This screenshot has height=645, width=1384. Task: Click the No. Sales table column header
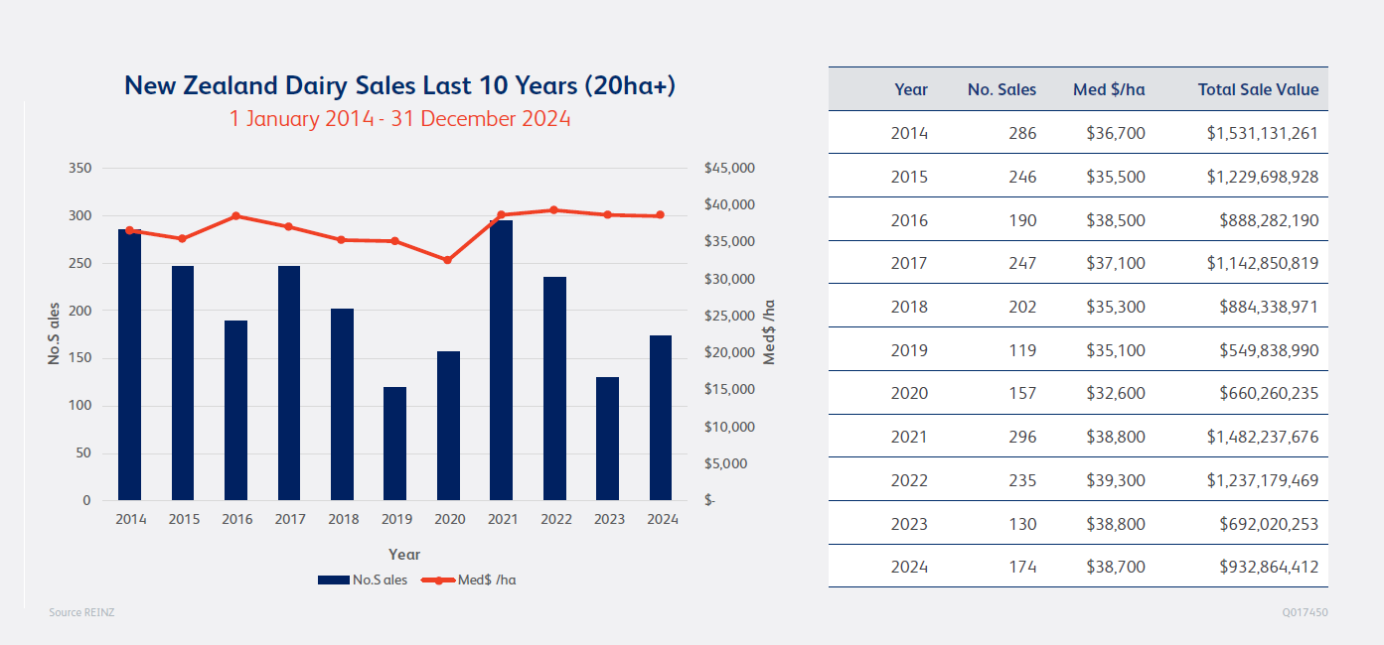1000,89
